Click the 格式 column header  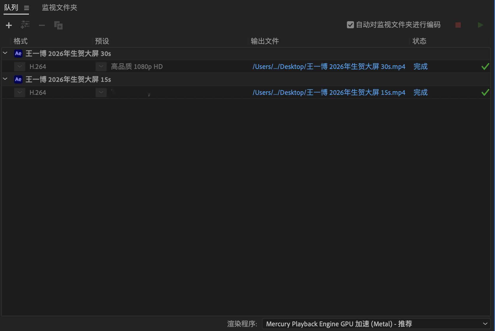coord(21,41)
